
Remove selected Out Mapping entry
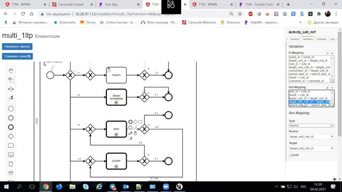[x=328, y=87]
